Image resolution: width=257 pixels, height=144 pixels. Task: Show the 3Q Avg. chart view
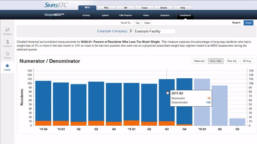pos(248,61)
